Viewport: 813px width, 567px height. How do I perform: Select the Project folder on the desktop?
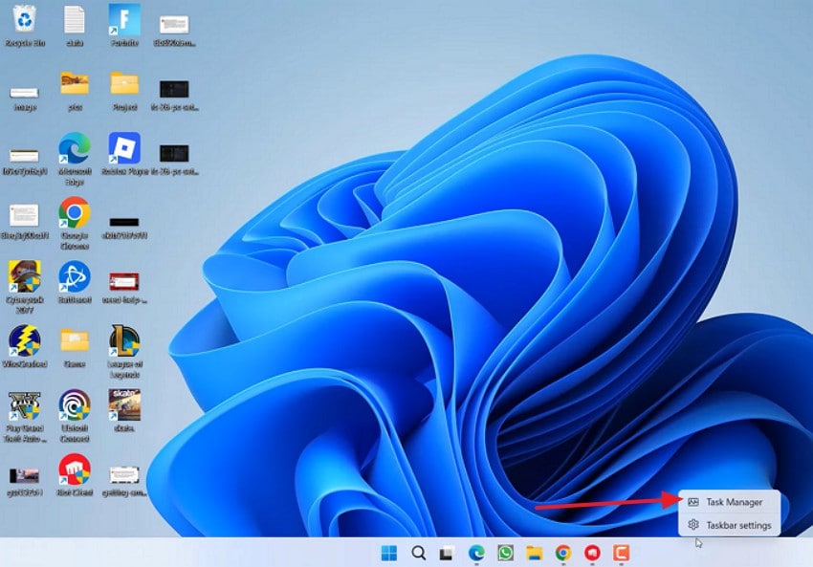[x=124, y=84]
